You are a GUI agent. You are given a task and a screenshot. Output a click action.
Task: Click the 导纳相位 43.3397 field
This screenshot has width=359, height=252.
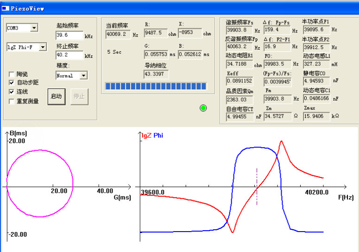pos(156,74)
